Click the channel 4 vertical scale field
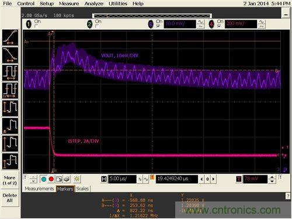The image size is (292, 219). [x=241, y=24]
